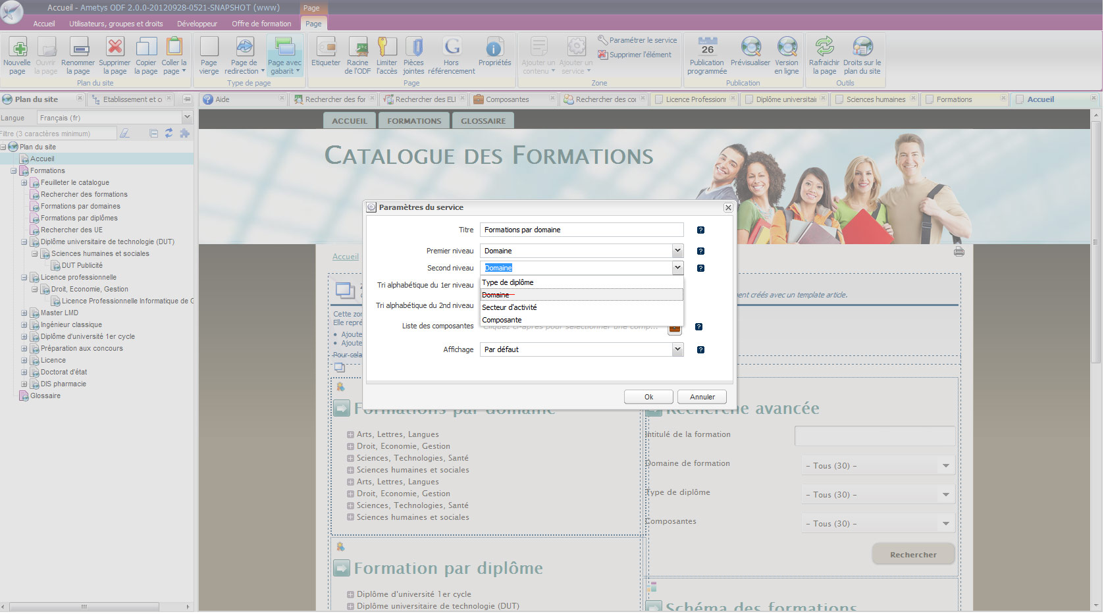Image resolution: width=1104 pixels, height=614 pixels.
Task: Select Glossaire in site tree
Action: pos(45,396)
